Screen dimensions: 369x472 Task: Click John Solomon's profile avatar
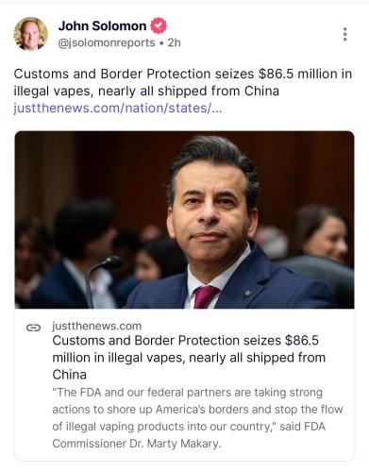point(30,34)
